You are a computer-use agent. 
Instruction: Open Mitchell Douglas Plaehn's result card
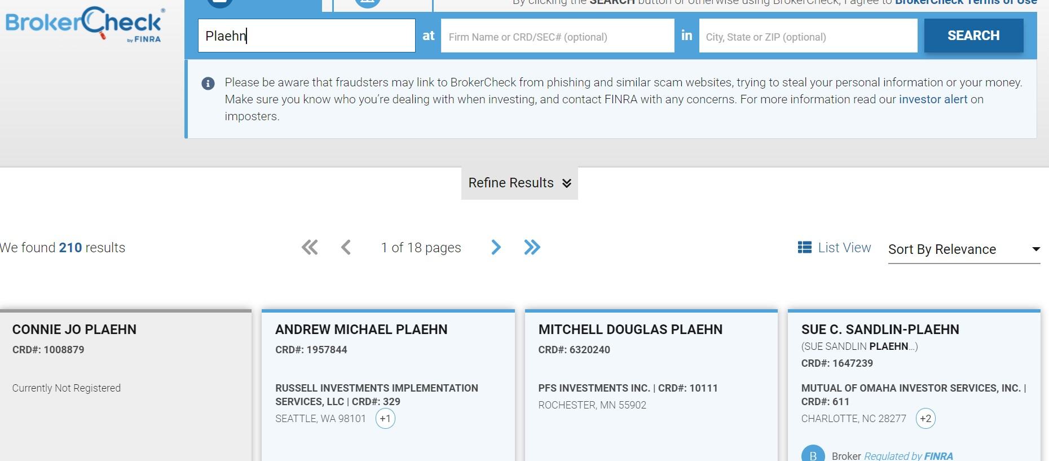pyautogui.click(x=651, y=385)
